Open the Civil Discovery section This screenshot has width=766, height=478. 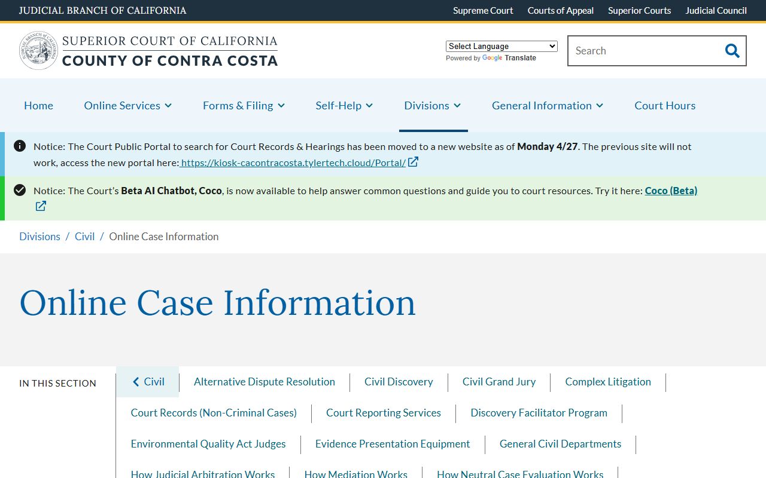click(x=399, y=382)
